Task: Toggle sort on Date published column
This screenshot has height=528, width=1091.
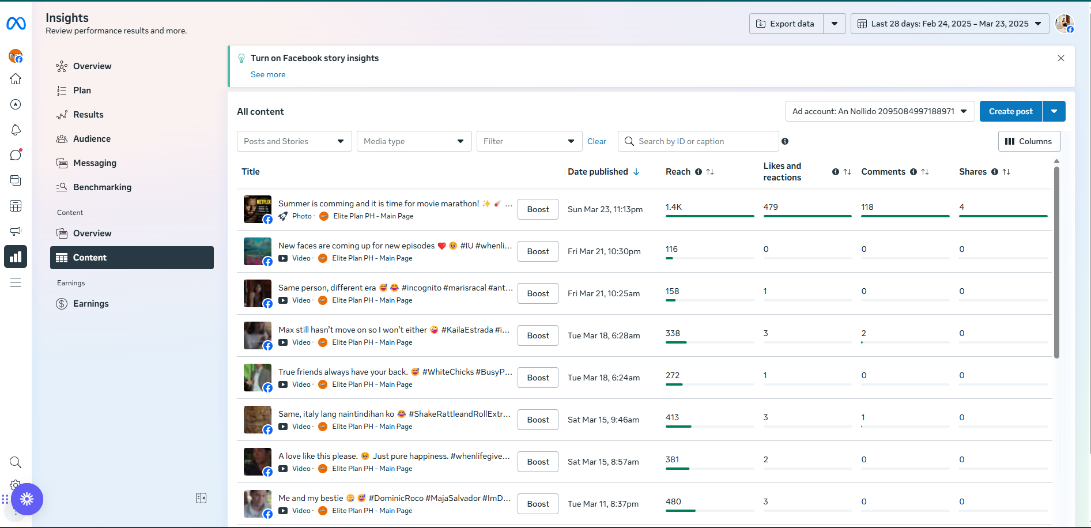Action: click(x=636, y=172)
